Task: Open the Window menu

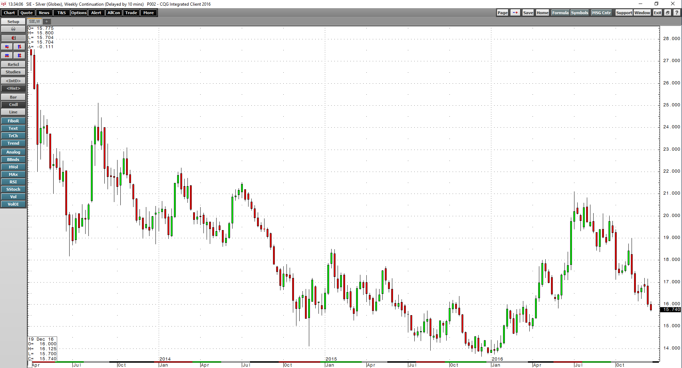Action: click(x=642, y=13)
